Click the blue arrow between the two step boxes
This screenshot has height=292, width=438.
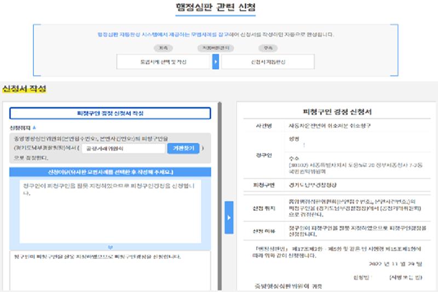pyautogui.click(x=216, y=62)
